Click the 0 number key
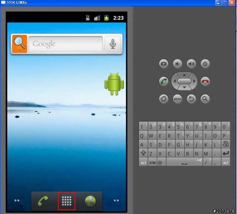Viewport: 237px width, 214px height. [x=226, y=126]
